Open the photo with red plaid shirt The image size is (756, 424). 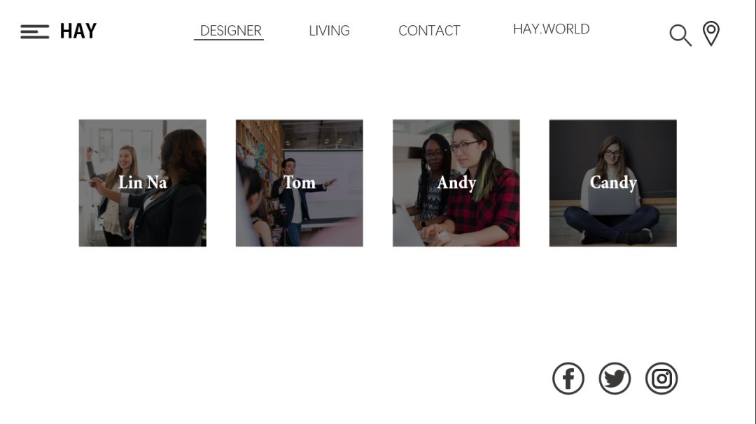tap(456, 183)
